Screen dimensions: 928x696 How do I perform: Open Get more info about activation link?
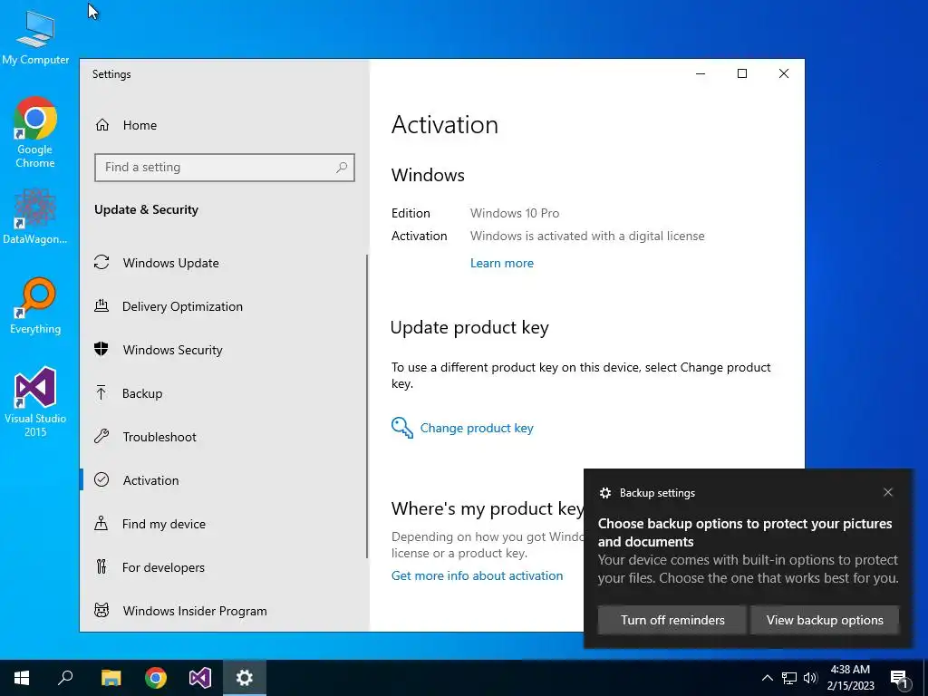click(477, 575)
